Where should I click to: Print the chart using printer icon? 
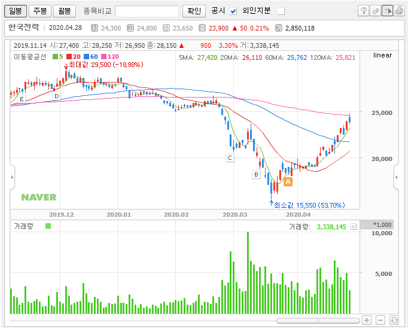tap(399, 11)
